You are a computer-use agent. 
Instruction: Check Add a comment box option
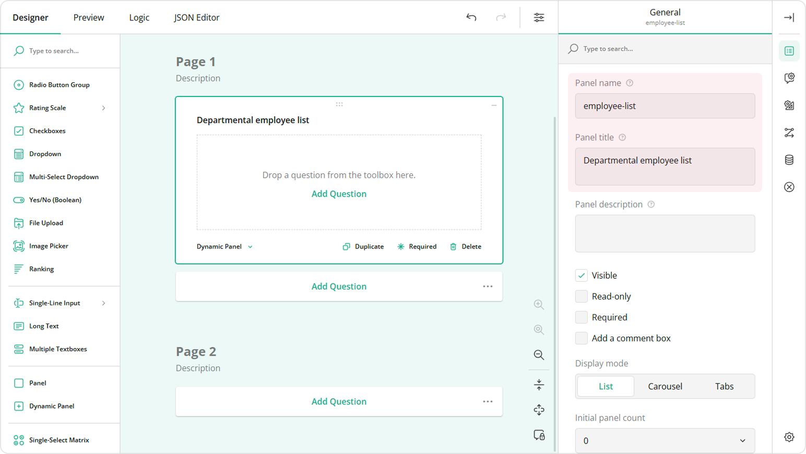coord(582,338)
